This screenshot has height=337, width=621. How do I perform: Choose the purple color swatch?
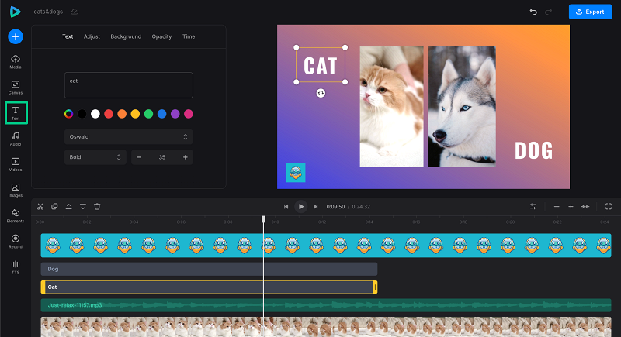click(175, 114)
